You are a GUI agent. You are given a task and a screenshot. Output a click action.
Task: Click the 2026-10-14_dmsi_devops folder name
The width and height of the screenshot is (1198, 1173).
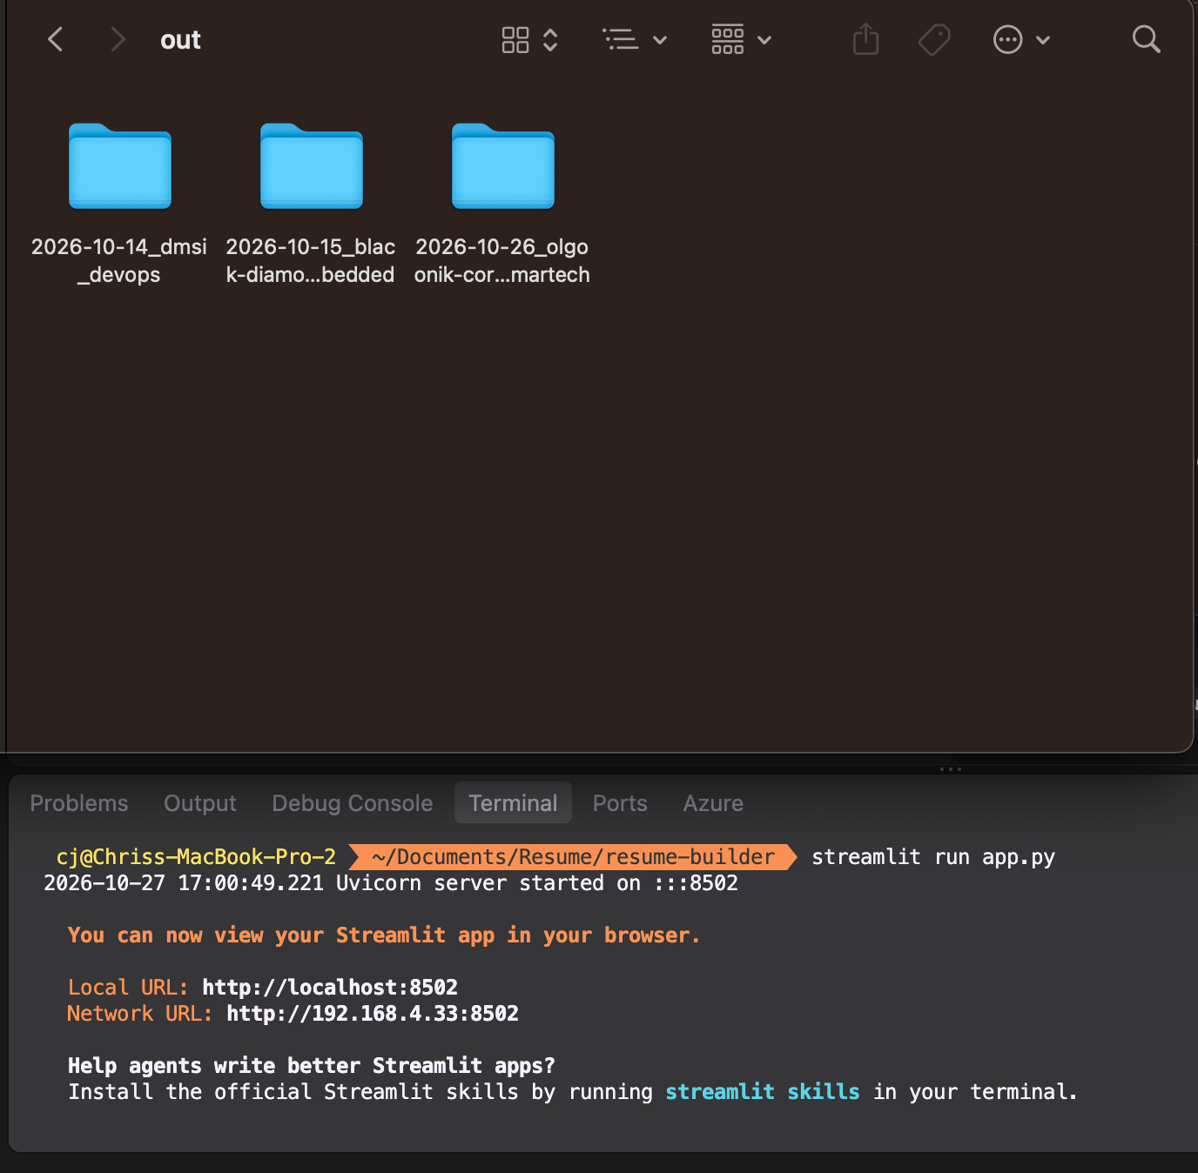pos(119,260)
